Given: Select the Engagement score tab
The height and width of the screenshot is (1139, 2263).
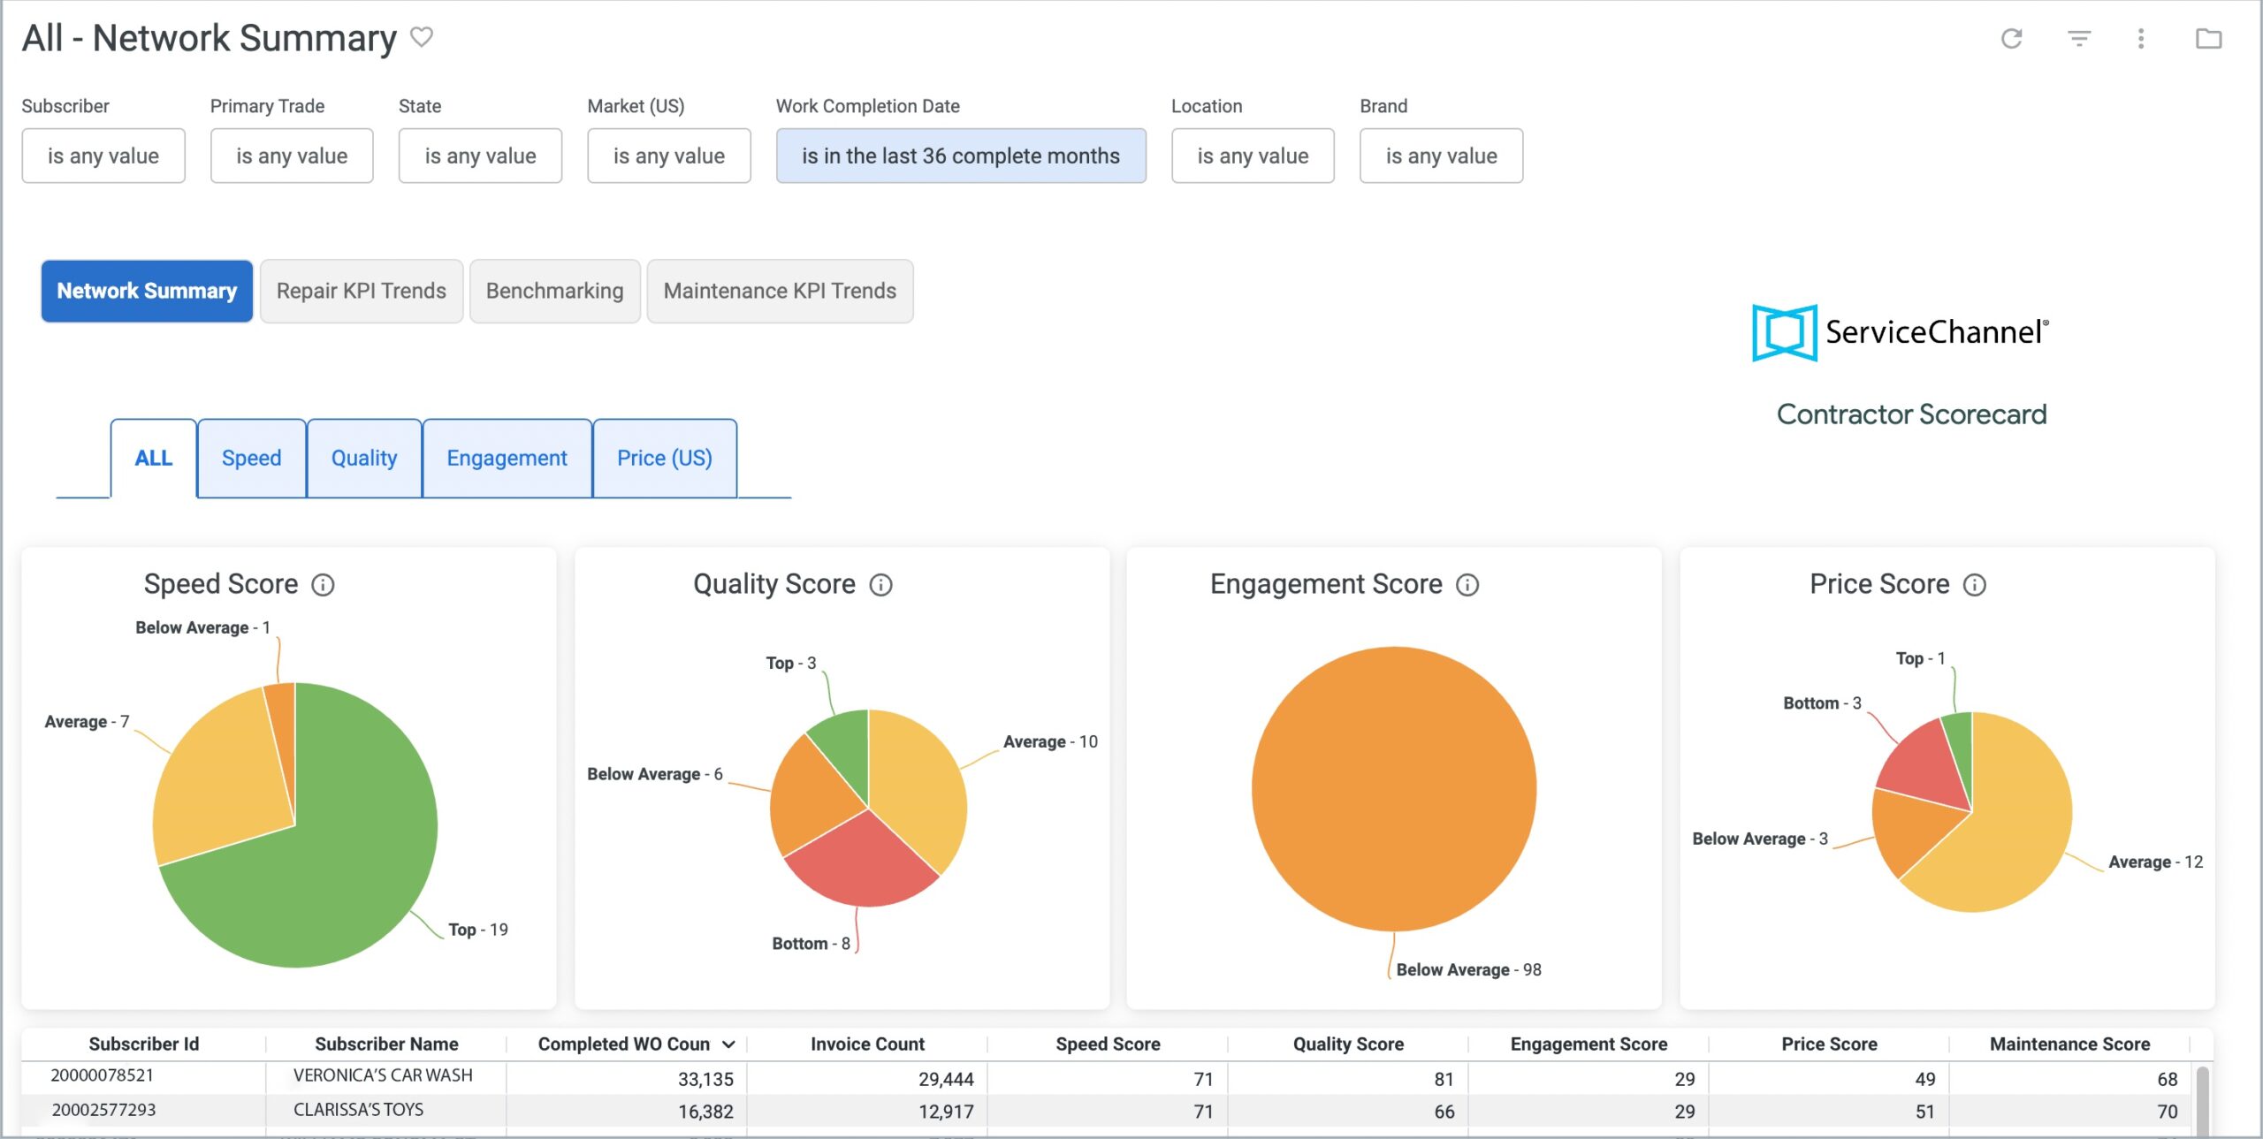Looking at the screenshot, I should tap(507, 458).
